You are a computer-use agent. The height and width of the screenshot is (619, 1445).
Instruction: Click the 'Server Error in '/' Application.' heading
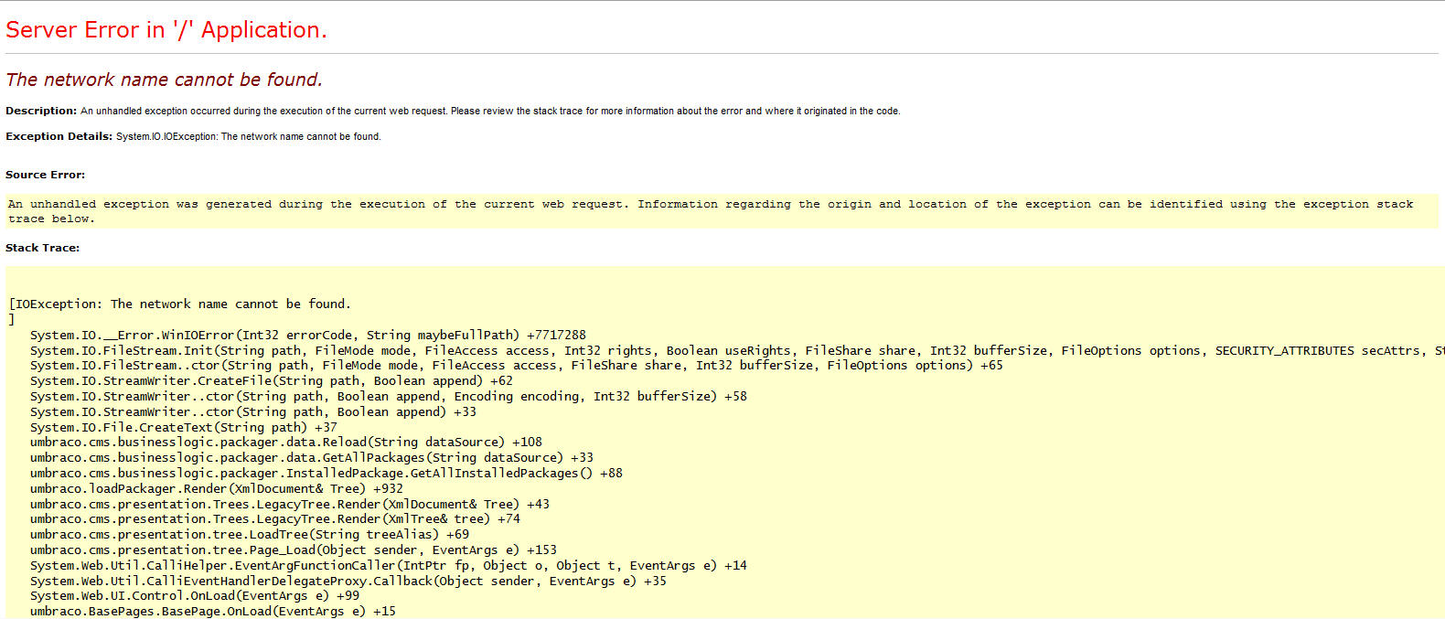point(166,30)
